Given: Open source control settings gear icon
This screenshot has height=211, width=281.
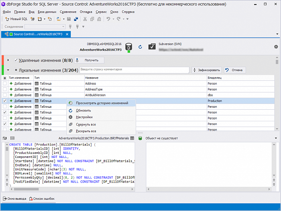Looking at the screenshot, I should click(276, 47).
